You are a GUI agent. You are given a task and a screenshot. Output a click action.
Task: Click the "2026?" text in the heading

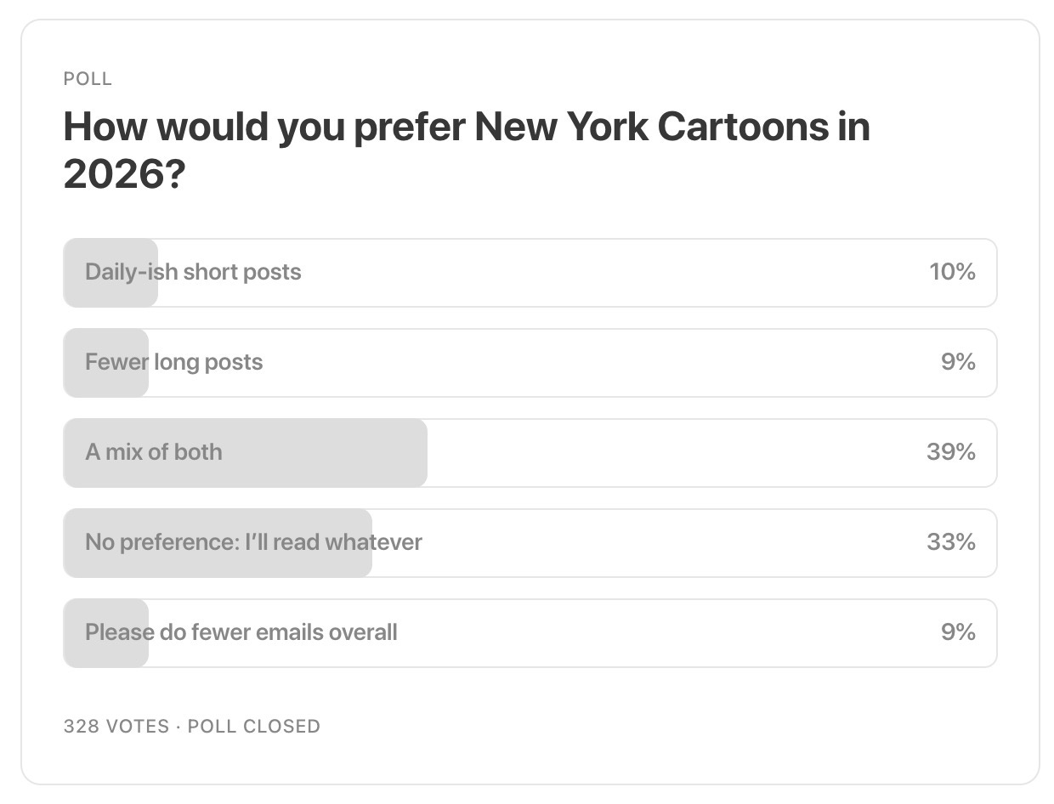(x=124, y=174)
